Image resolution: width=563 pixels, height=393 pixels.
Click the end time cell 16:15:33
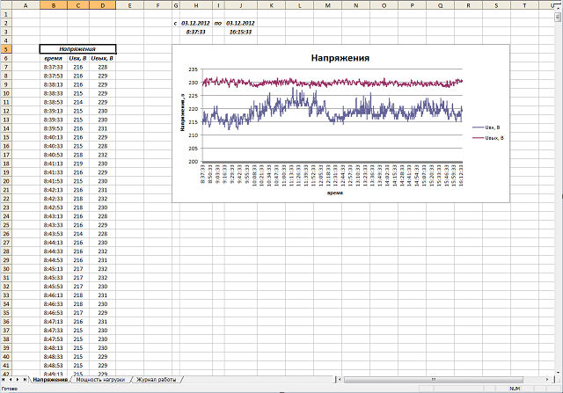[x=240, y=32]
